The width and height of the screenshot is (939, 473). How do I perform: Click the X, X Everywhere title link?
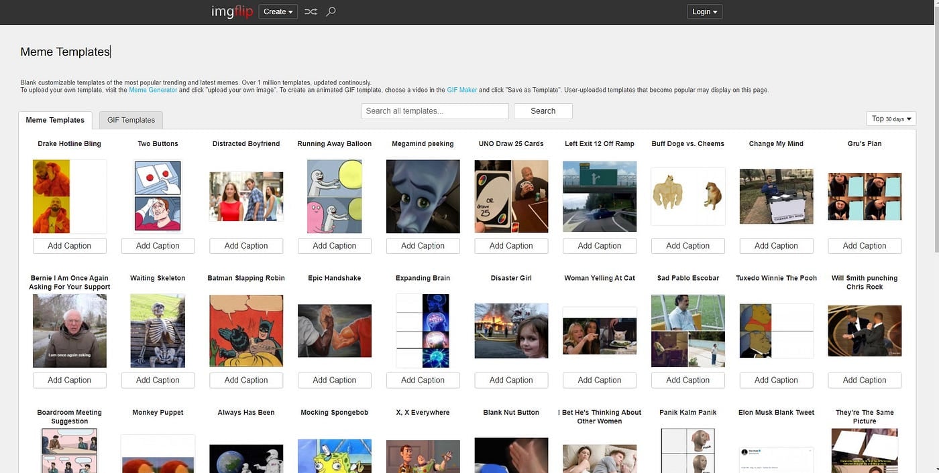pyautogui.click(x=423, y=413)
